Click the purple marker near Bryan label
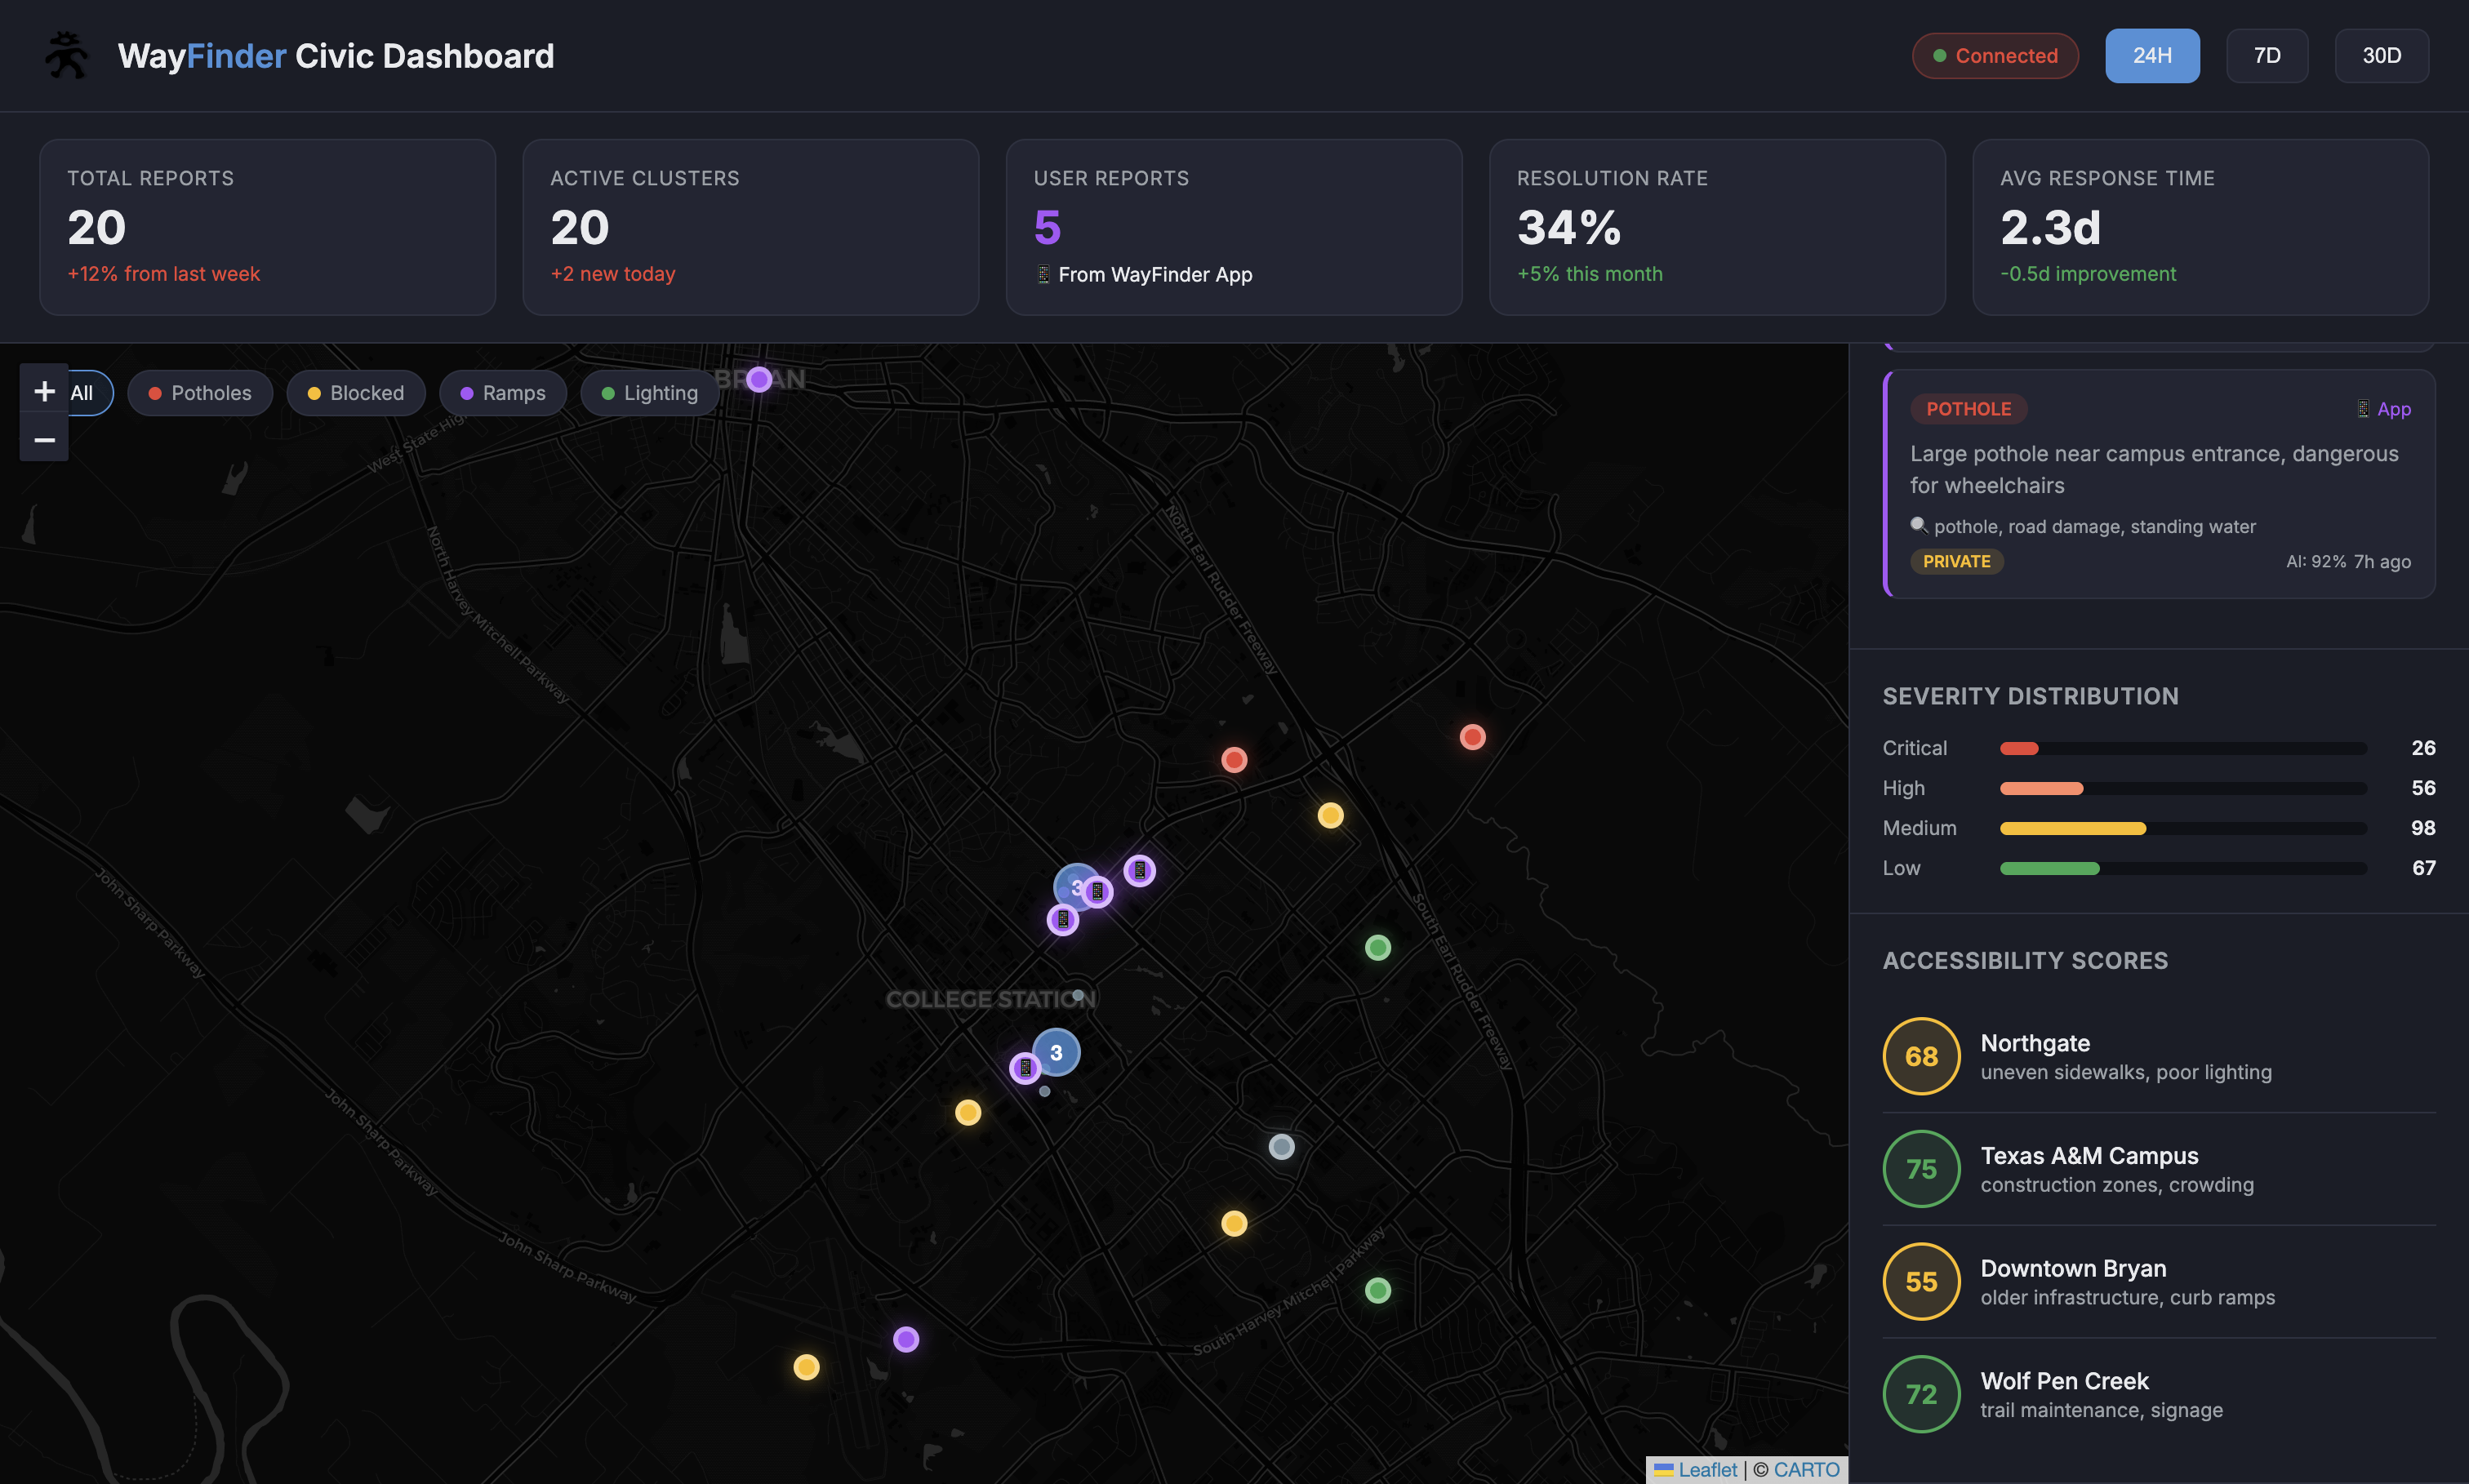This screenshot has height=1484, width=2469. [x=759, y=379]
